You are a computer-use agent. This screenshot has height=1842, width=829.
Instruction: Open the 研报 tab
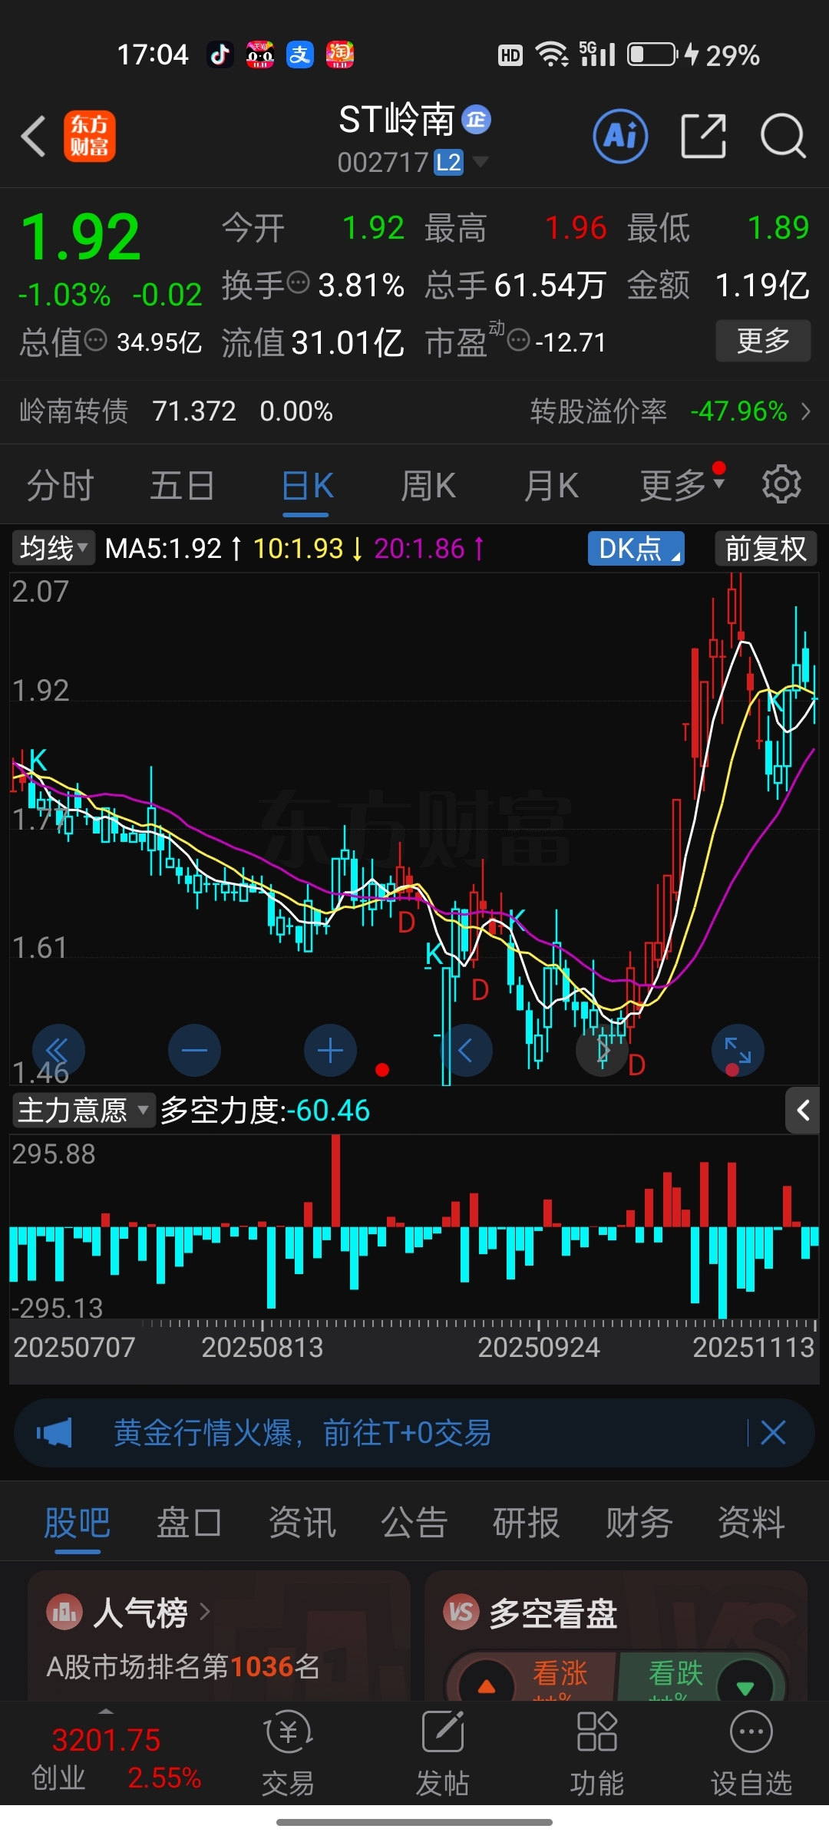(x=527, y=1522)
